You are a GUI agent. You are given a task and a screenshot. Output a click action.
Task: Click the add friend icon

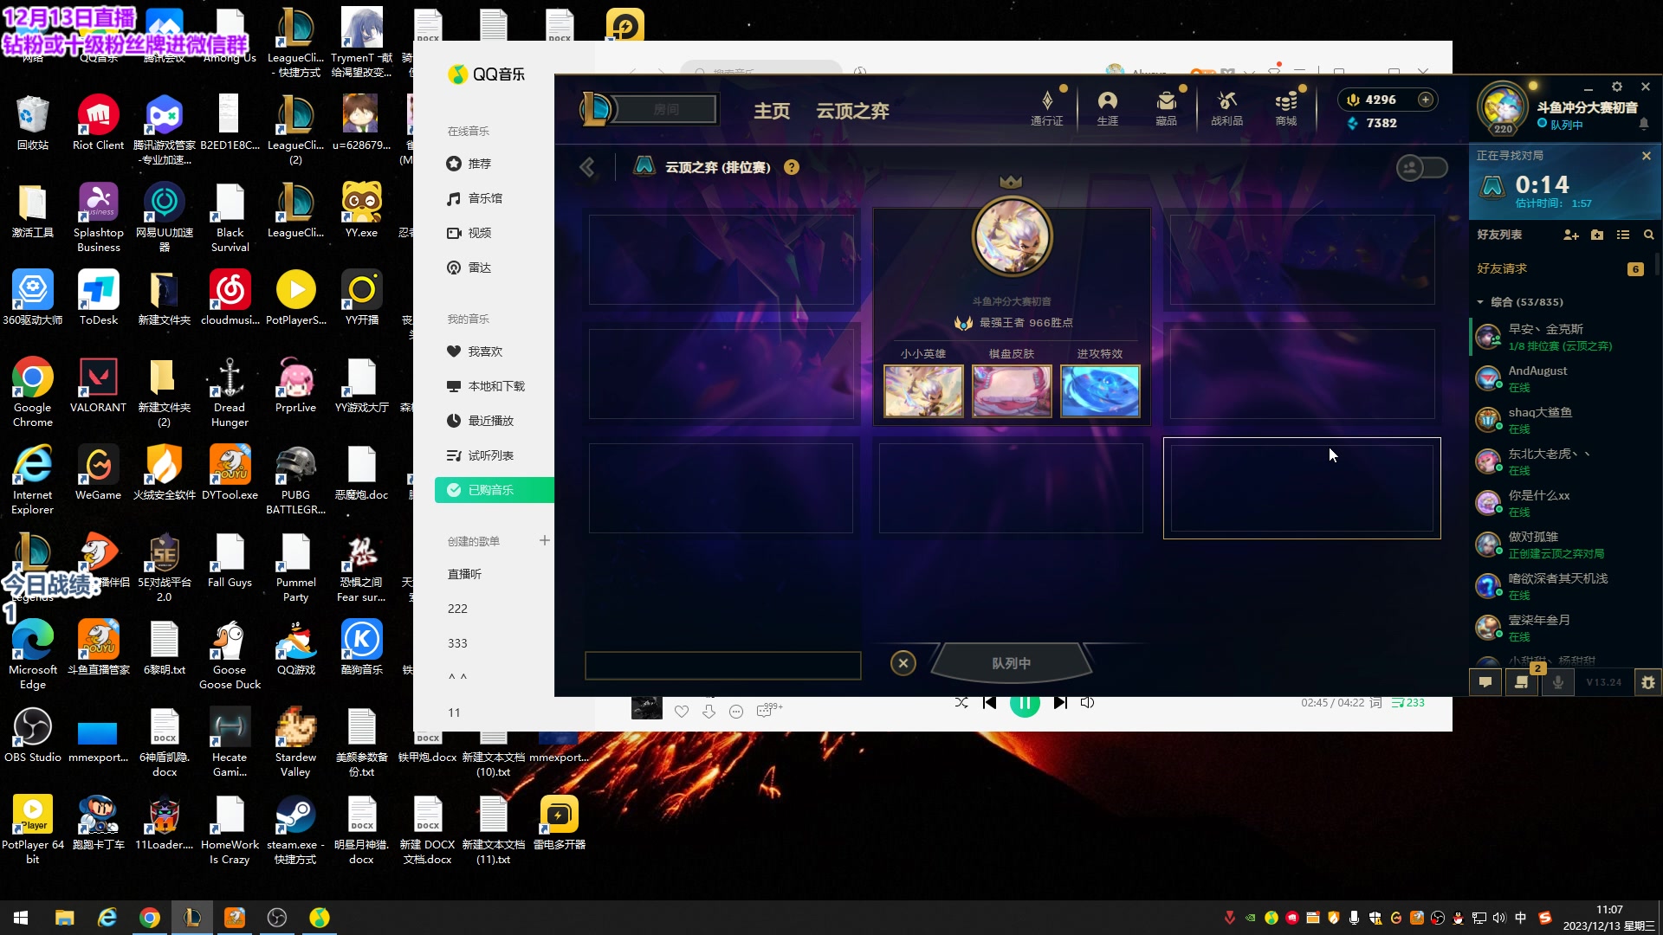pos(1570,235)
